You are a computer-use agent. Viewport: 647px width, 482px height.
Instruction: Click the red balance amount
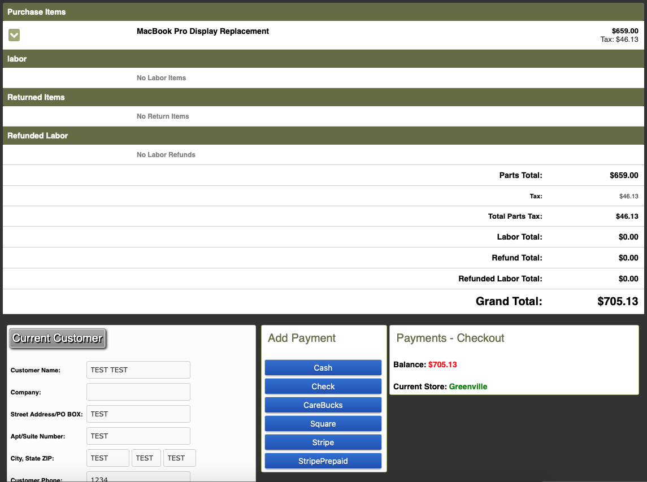[x=442, y=364]
